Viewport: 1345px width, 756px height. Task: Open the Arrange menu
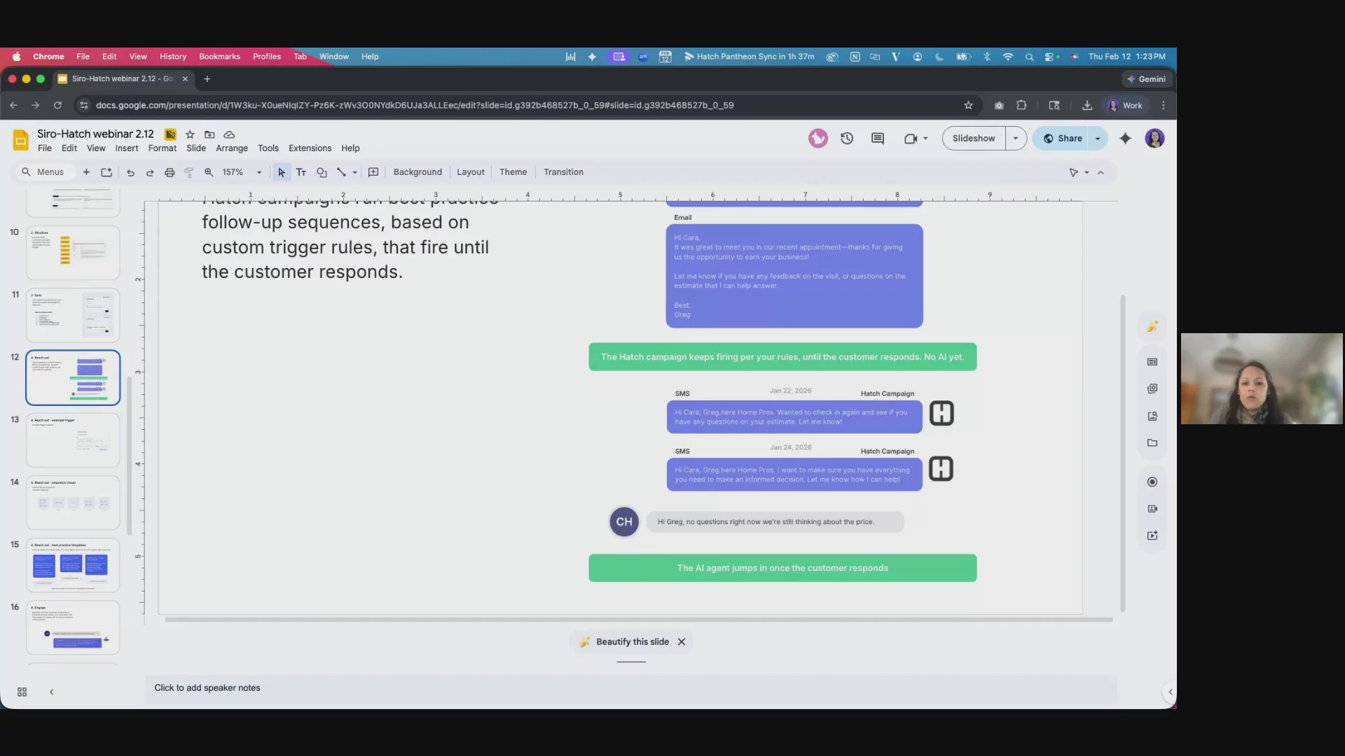coord(232,148)
